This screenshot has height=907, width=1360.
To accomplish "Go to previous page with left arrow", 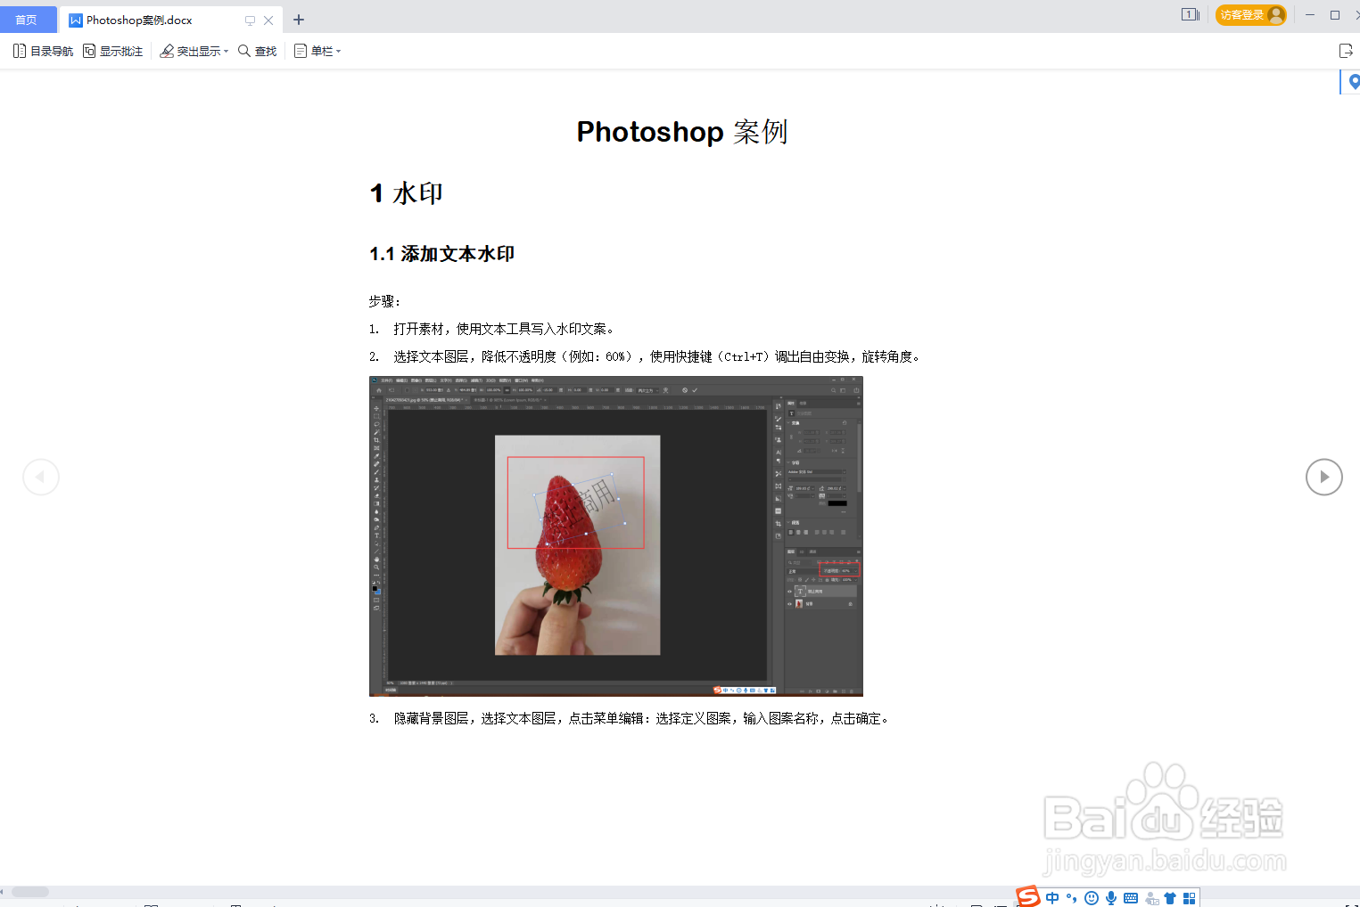I will (x=41, y=477).
